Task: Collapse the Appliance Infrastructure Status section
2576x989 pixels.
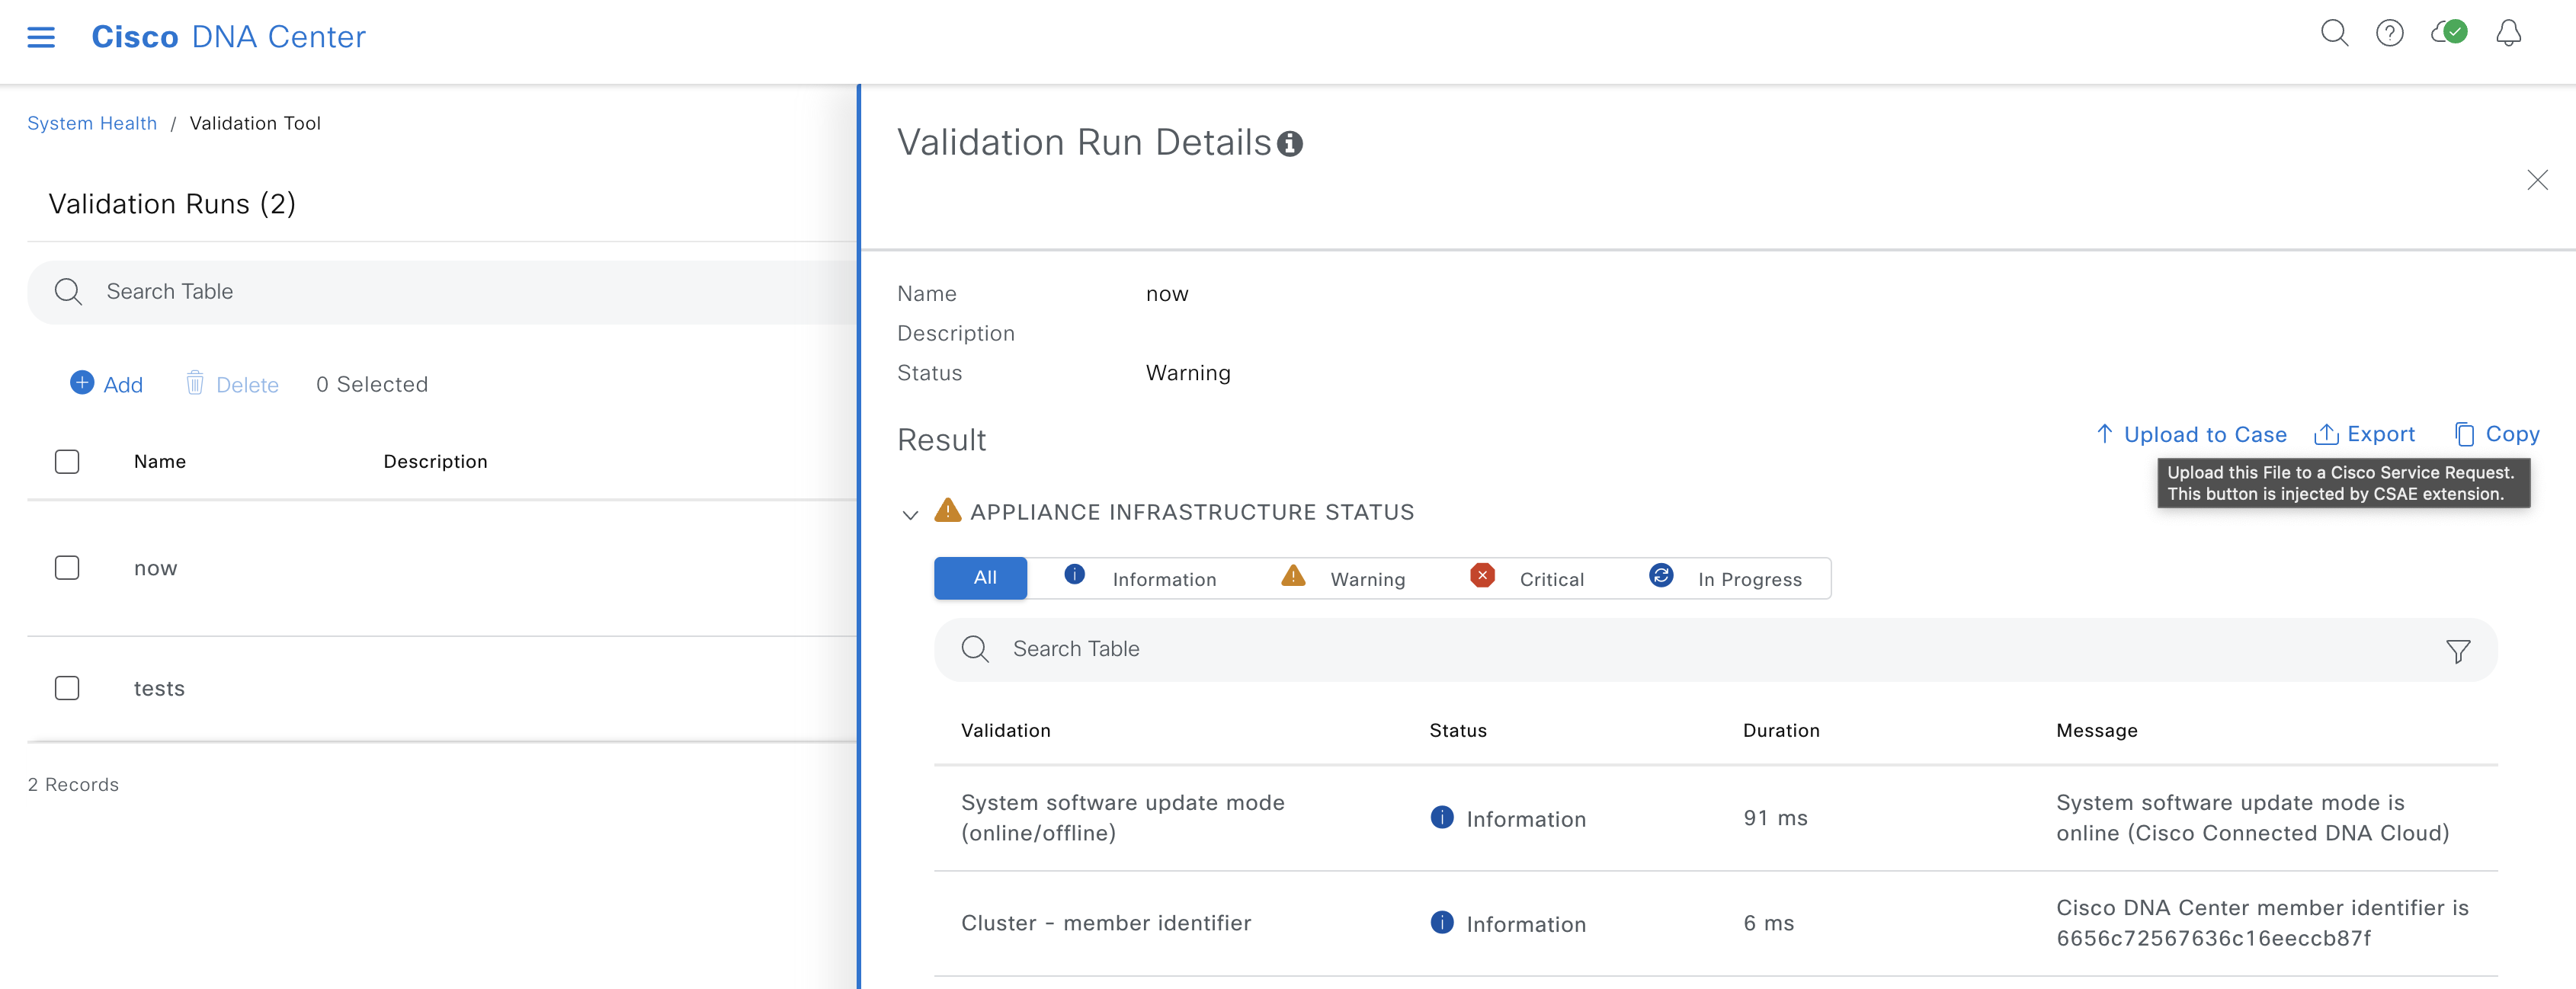Action: [910, 514]
